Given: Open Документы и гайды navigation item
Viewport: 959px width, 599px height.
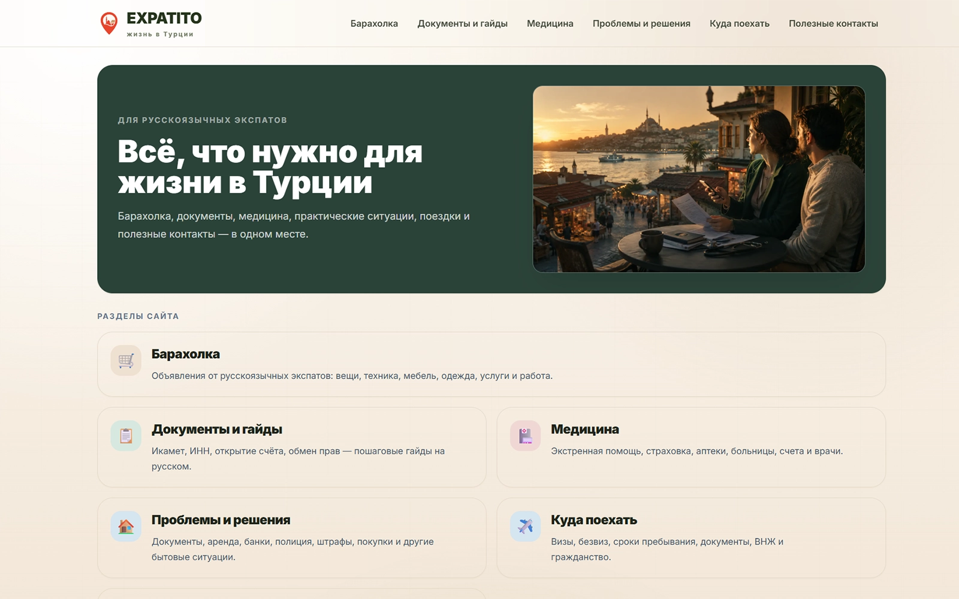Looking at the screenshot, I should (x=462, y=23).
